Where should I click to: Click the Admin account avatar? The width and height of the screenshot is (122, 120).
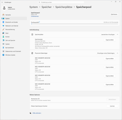(x=4, y=8)
